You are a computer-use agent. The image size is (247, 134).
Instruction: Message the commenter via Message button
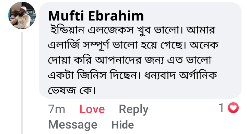[73, 125]
